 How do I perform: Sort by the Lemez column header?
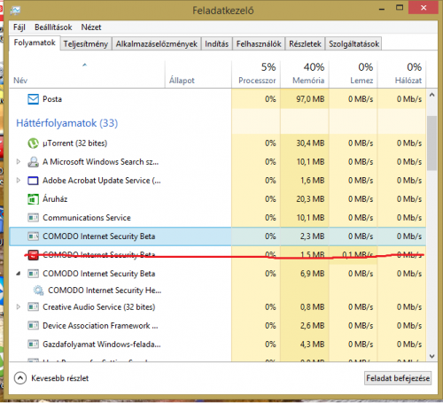(354, 74)
